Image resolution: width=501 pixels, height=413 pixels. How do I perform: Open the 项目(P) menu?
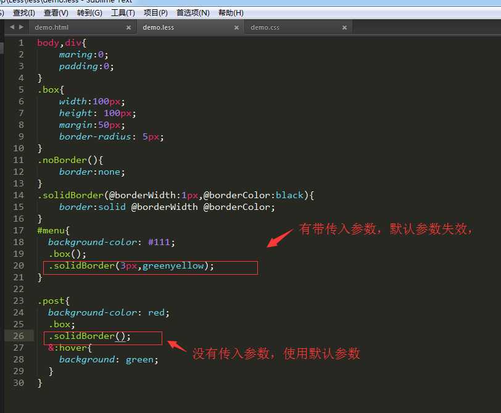[x=155, y=13]
